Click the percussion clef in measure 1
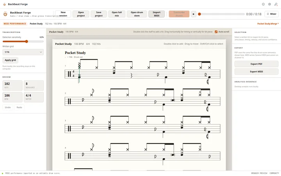Viewport: 281px width, 176px height. point(69,74)
